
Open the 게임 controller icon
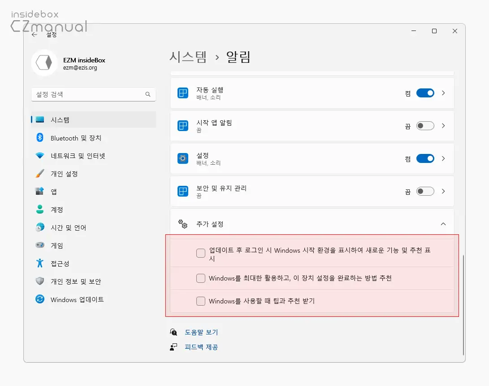point(40,245)
